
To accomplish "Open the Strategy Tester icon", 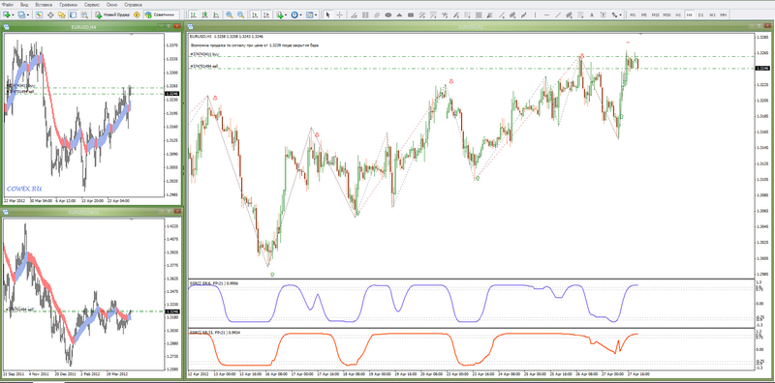I will [x=84, y=15].
